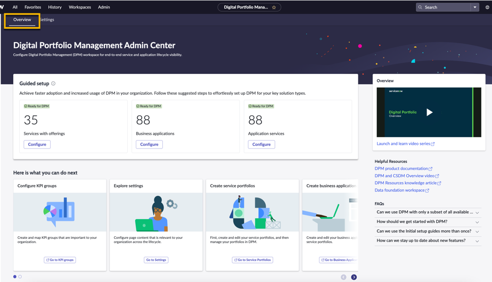Click the carousel previous arrow
Image resolution: width=492 pixels, height=282 pixels.
coord(343,277)
